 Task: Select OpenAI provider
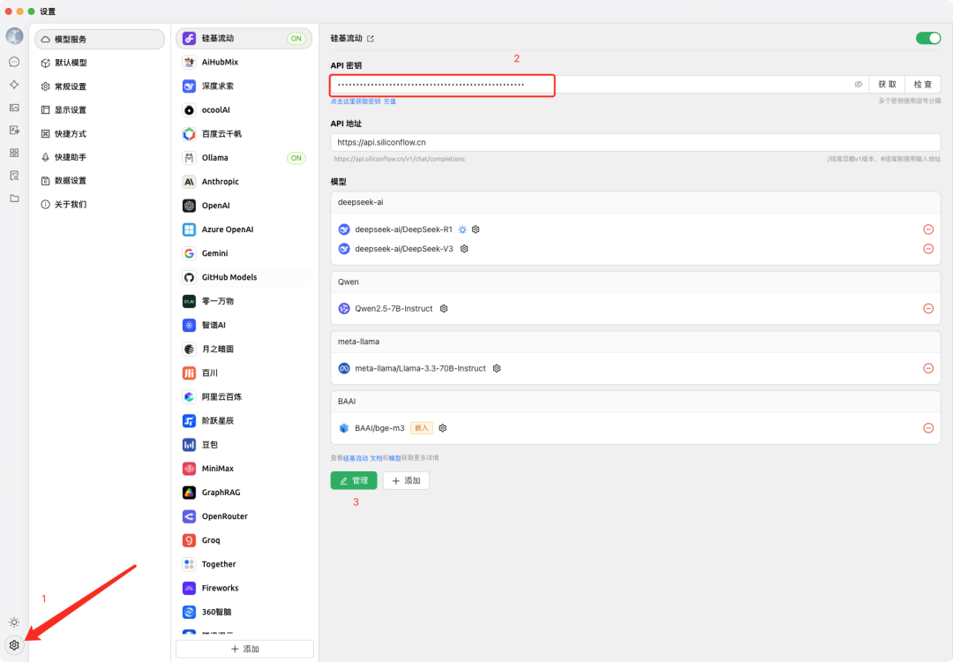point(244,206)
